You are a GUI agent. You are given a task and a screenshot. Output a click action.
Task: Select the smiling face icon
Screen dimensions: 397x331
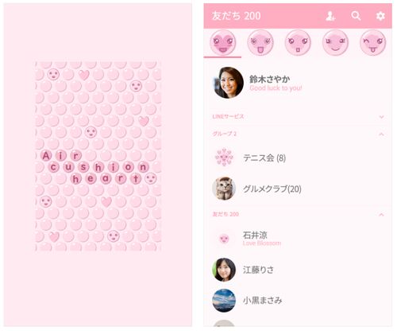335,43
